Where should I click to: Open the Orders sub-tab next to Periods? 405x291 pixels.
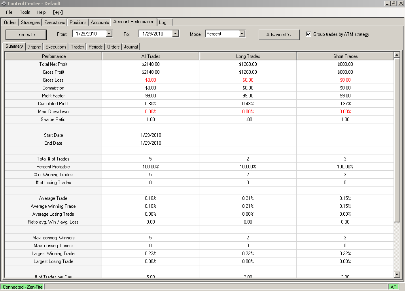tap(114, 47)
